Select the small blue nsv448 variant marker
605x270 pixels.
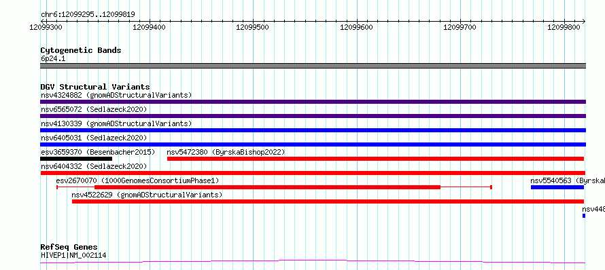tap(584, 216)
